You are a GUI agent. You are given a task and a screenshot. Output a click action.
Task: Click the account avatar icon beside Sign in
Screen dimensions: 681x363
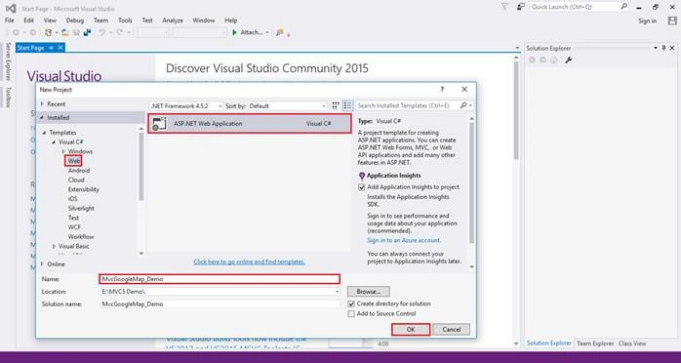672,20
